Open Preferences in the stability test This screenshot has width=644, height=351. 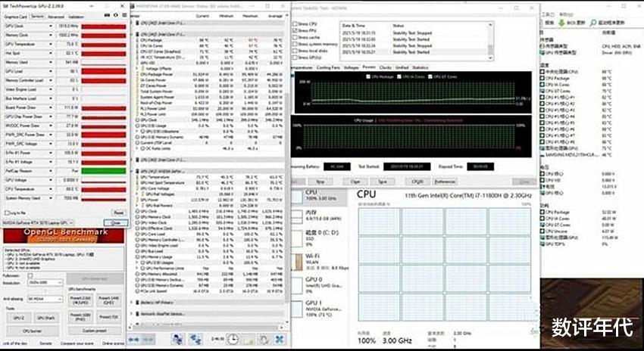point(445,182)
